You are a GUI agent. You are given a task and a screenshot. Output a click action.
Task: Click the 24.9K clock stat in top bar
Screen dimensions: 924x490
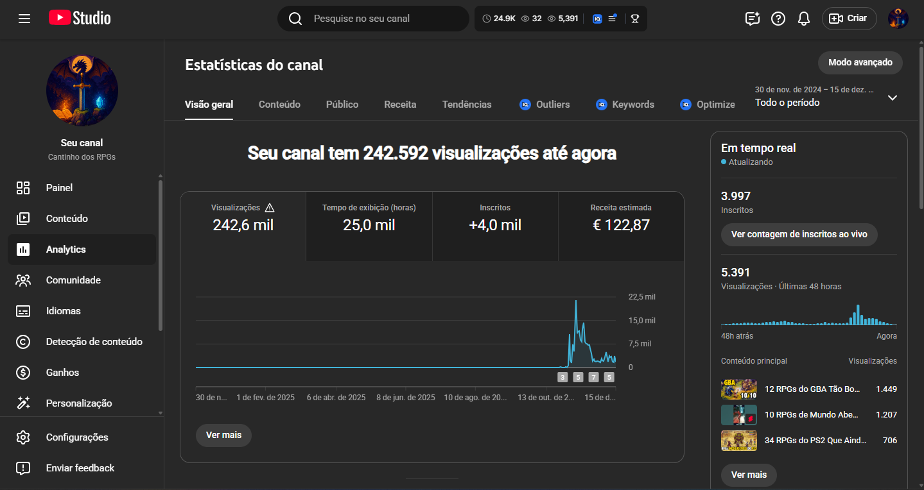pos(498,19)
